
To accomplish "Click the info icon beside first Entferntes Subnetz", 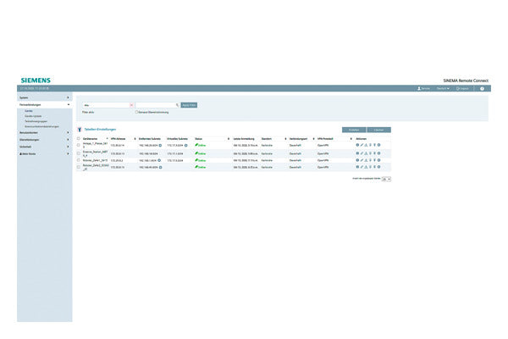I will pos(160,145).
